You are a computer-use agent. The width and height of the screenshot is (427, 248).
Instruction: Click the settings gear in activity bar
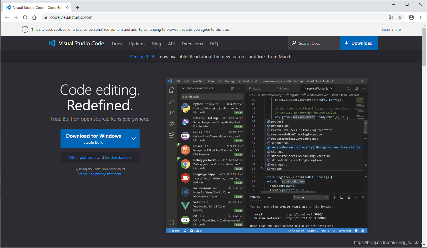[x=172, y=222]
